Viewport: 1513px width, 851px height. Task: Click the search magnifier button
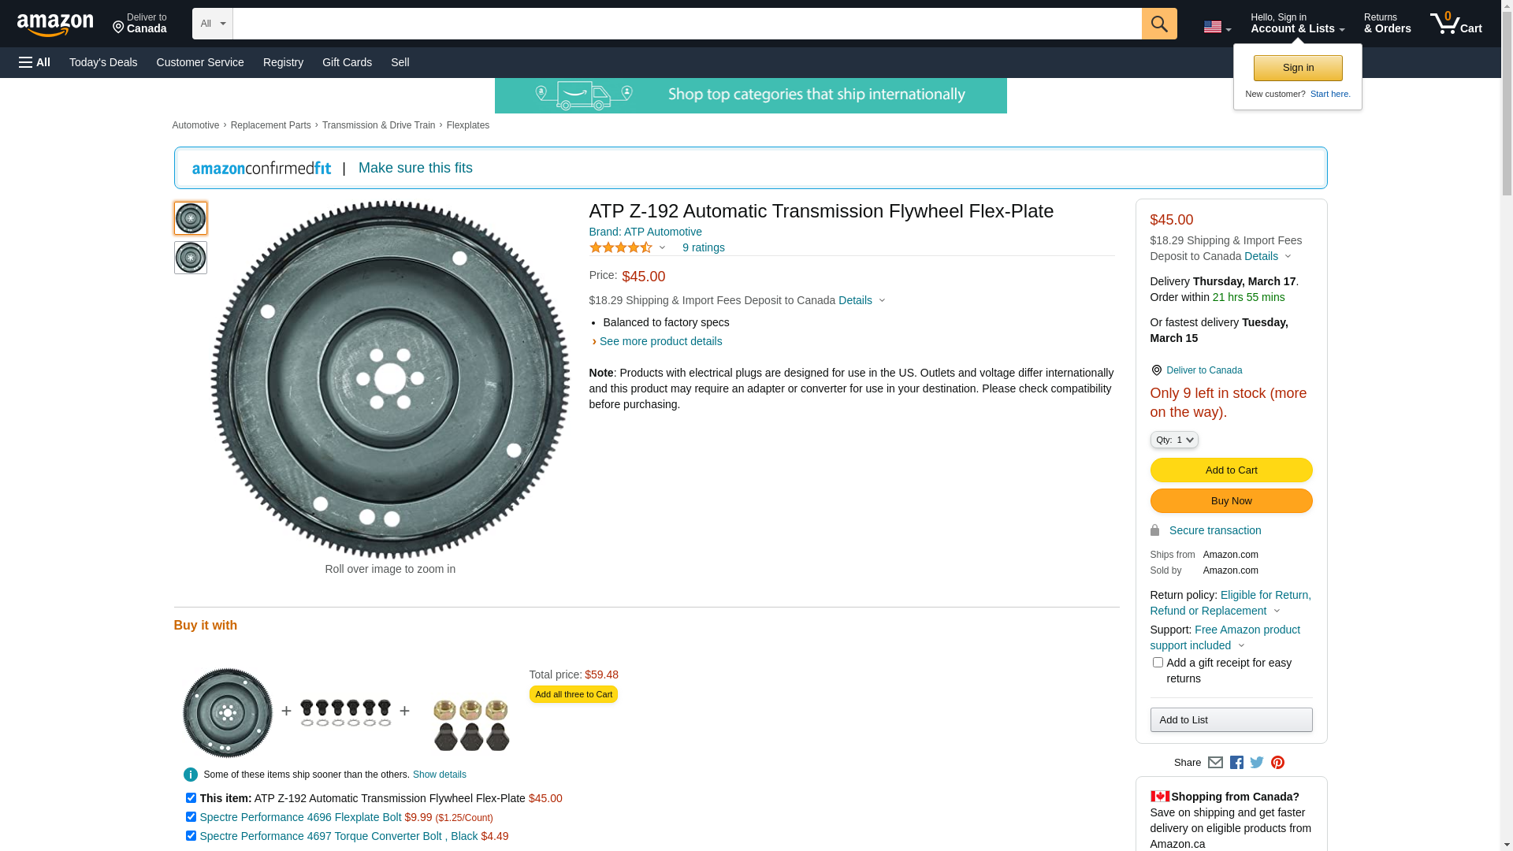coord(1158,24)
